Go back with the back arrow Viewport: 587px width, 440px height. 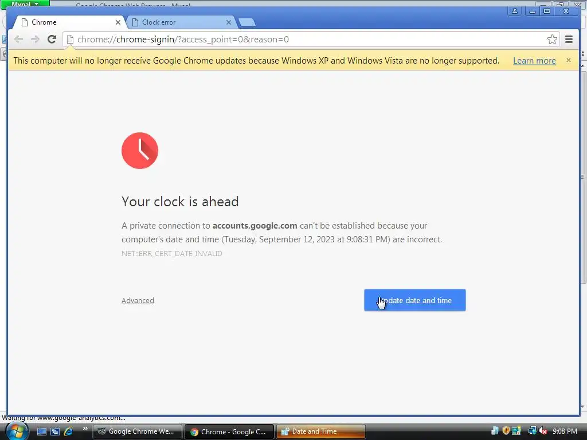[18, 40]
